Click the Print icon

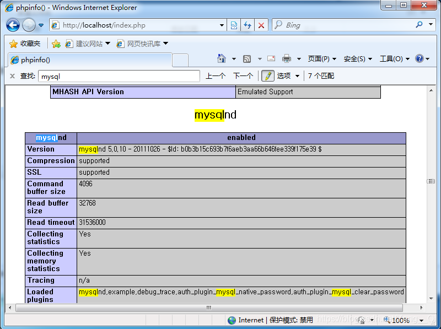click(x=287, y=58)
